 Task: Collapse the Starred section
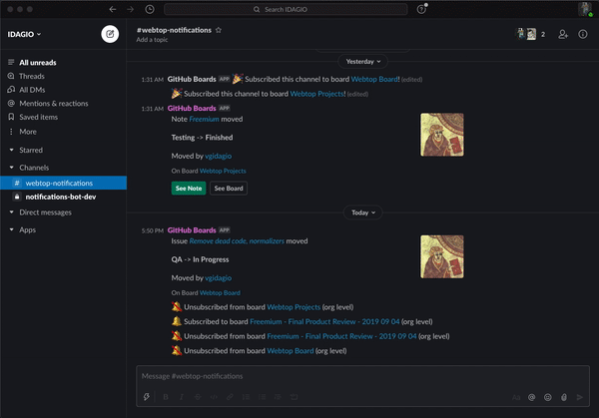[x=11, y=150]
